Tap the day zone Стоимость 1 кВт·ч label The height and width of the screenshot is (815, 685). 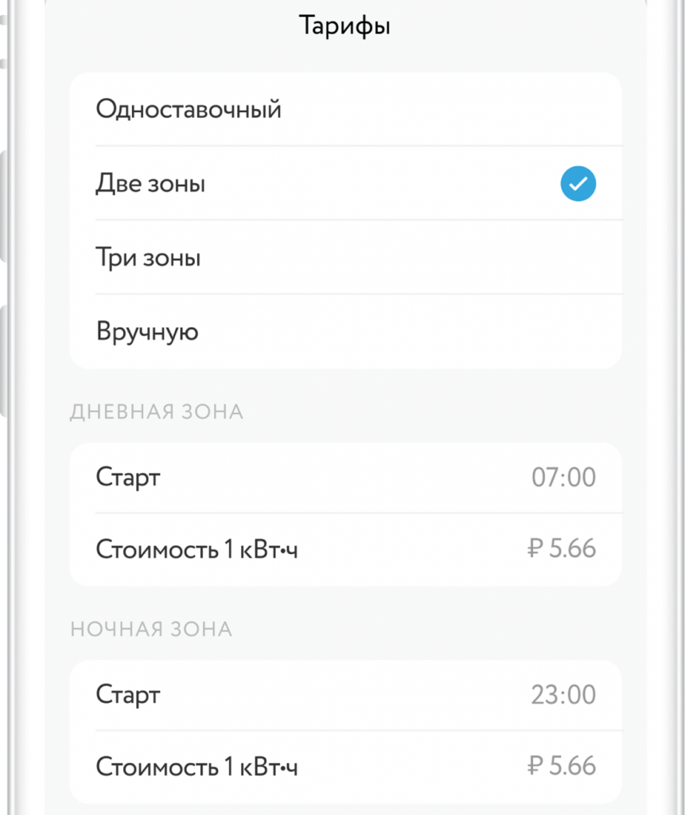[197, 549]
